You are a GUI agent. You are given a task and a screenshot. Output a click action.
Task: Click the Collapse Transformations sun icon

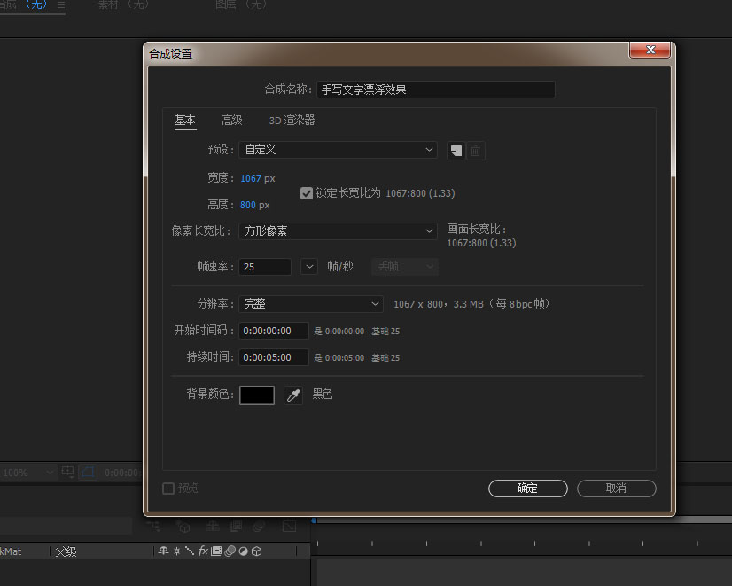(x=176, y=551)
